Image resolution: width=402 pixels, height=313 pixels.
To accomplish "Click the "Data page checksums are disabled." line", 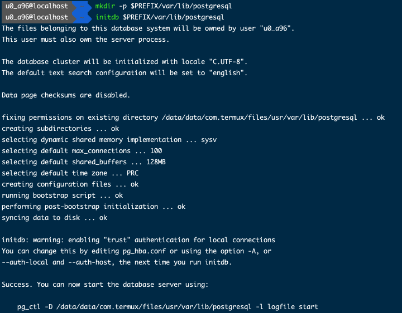I will [66, 95].
